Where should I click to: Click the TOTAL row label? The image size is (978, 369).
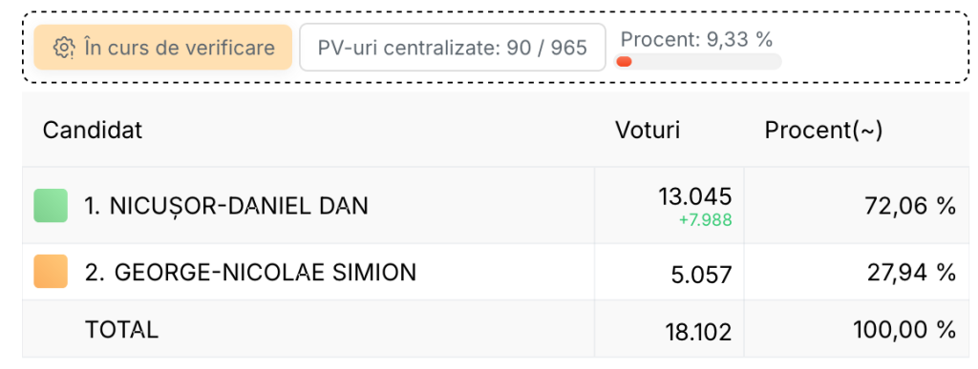(121, 330)
